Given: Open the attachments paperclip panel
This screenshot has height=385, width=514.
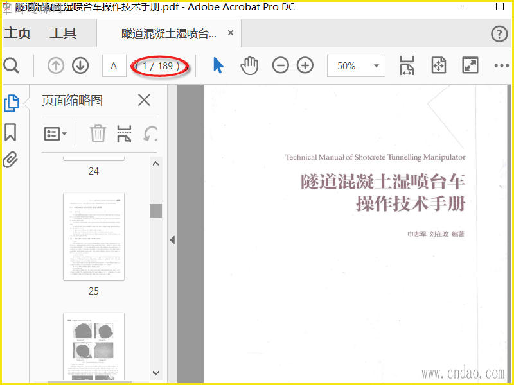Looking at the screenshot, I should point(10,160).
